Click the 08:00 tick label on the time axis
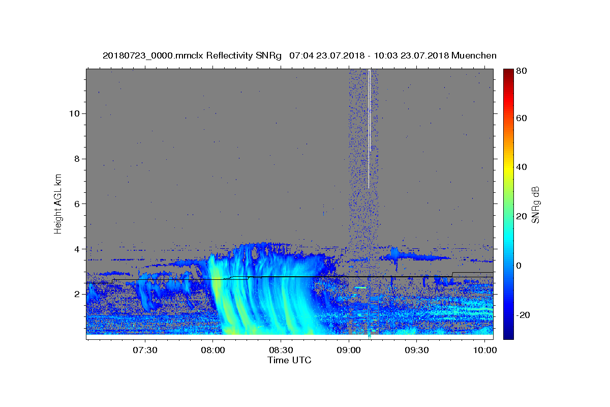The width and height of the screenshot is (610, 407). point(213,351)
